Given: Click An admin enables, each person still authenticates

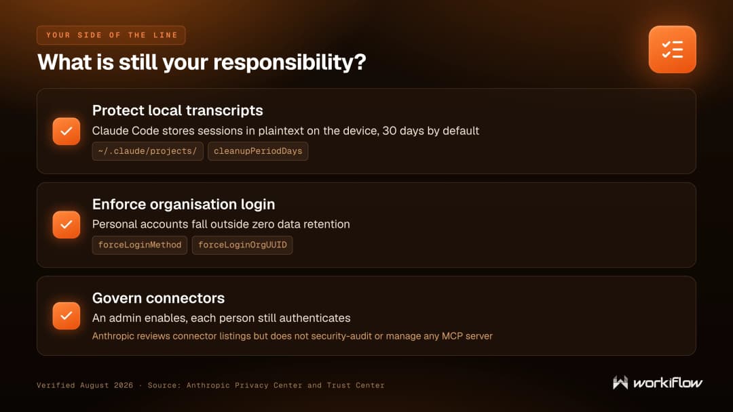Looking at the screenshot, I should (x=221, y=318).
